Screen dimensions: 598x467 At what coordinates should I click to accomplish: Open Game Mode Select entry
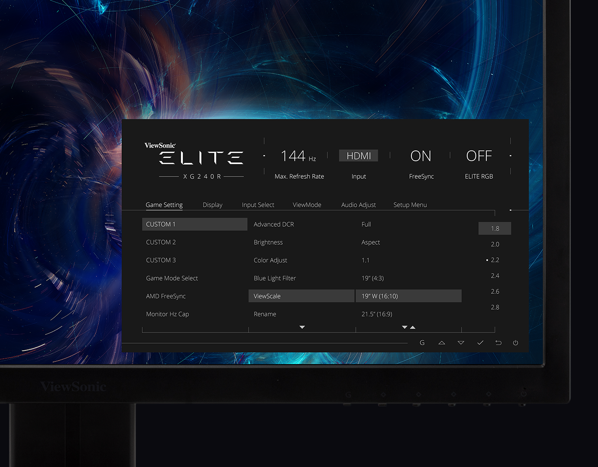(172, 278)
